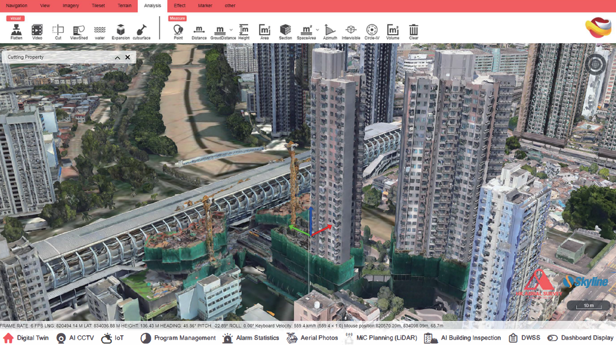Clear measurements with the Clear trash icon
Viewport: 616px width, 345px height.
pos(413,31)
